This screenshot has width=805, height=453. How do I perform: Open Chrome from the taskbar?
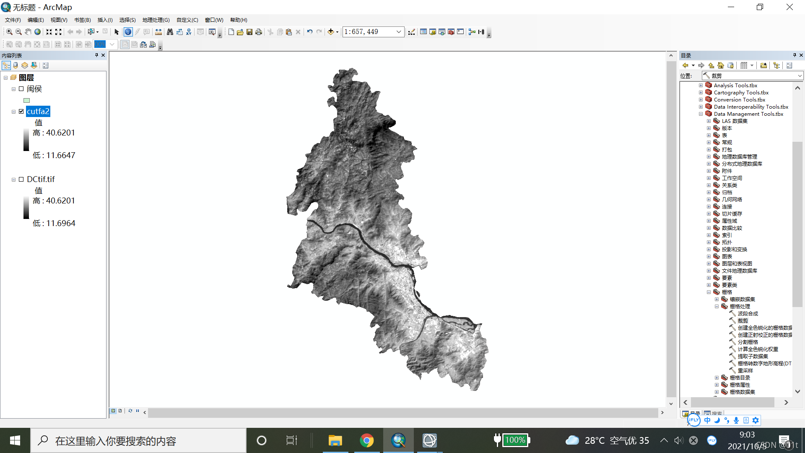pyautogui.click(x=367, y=440)
